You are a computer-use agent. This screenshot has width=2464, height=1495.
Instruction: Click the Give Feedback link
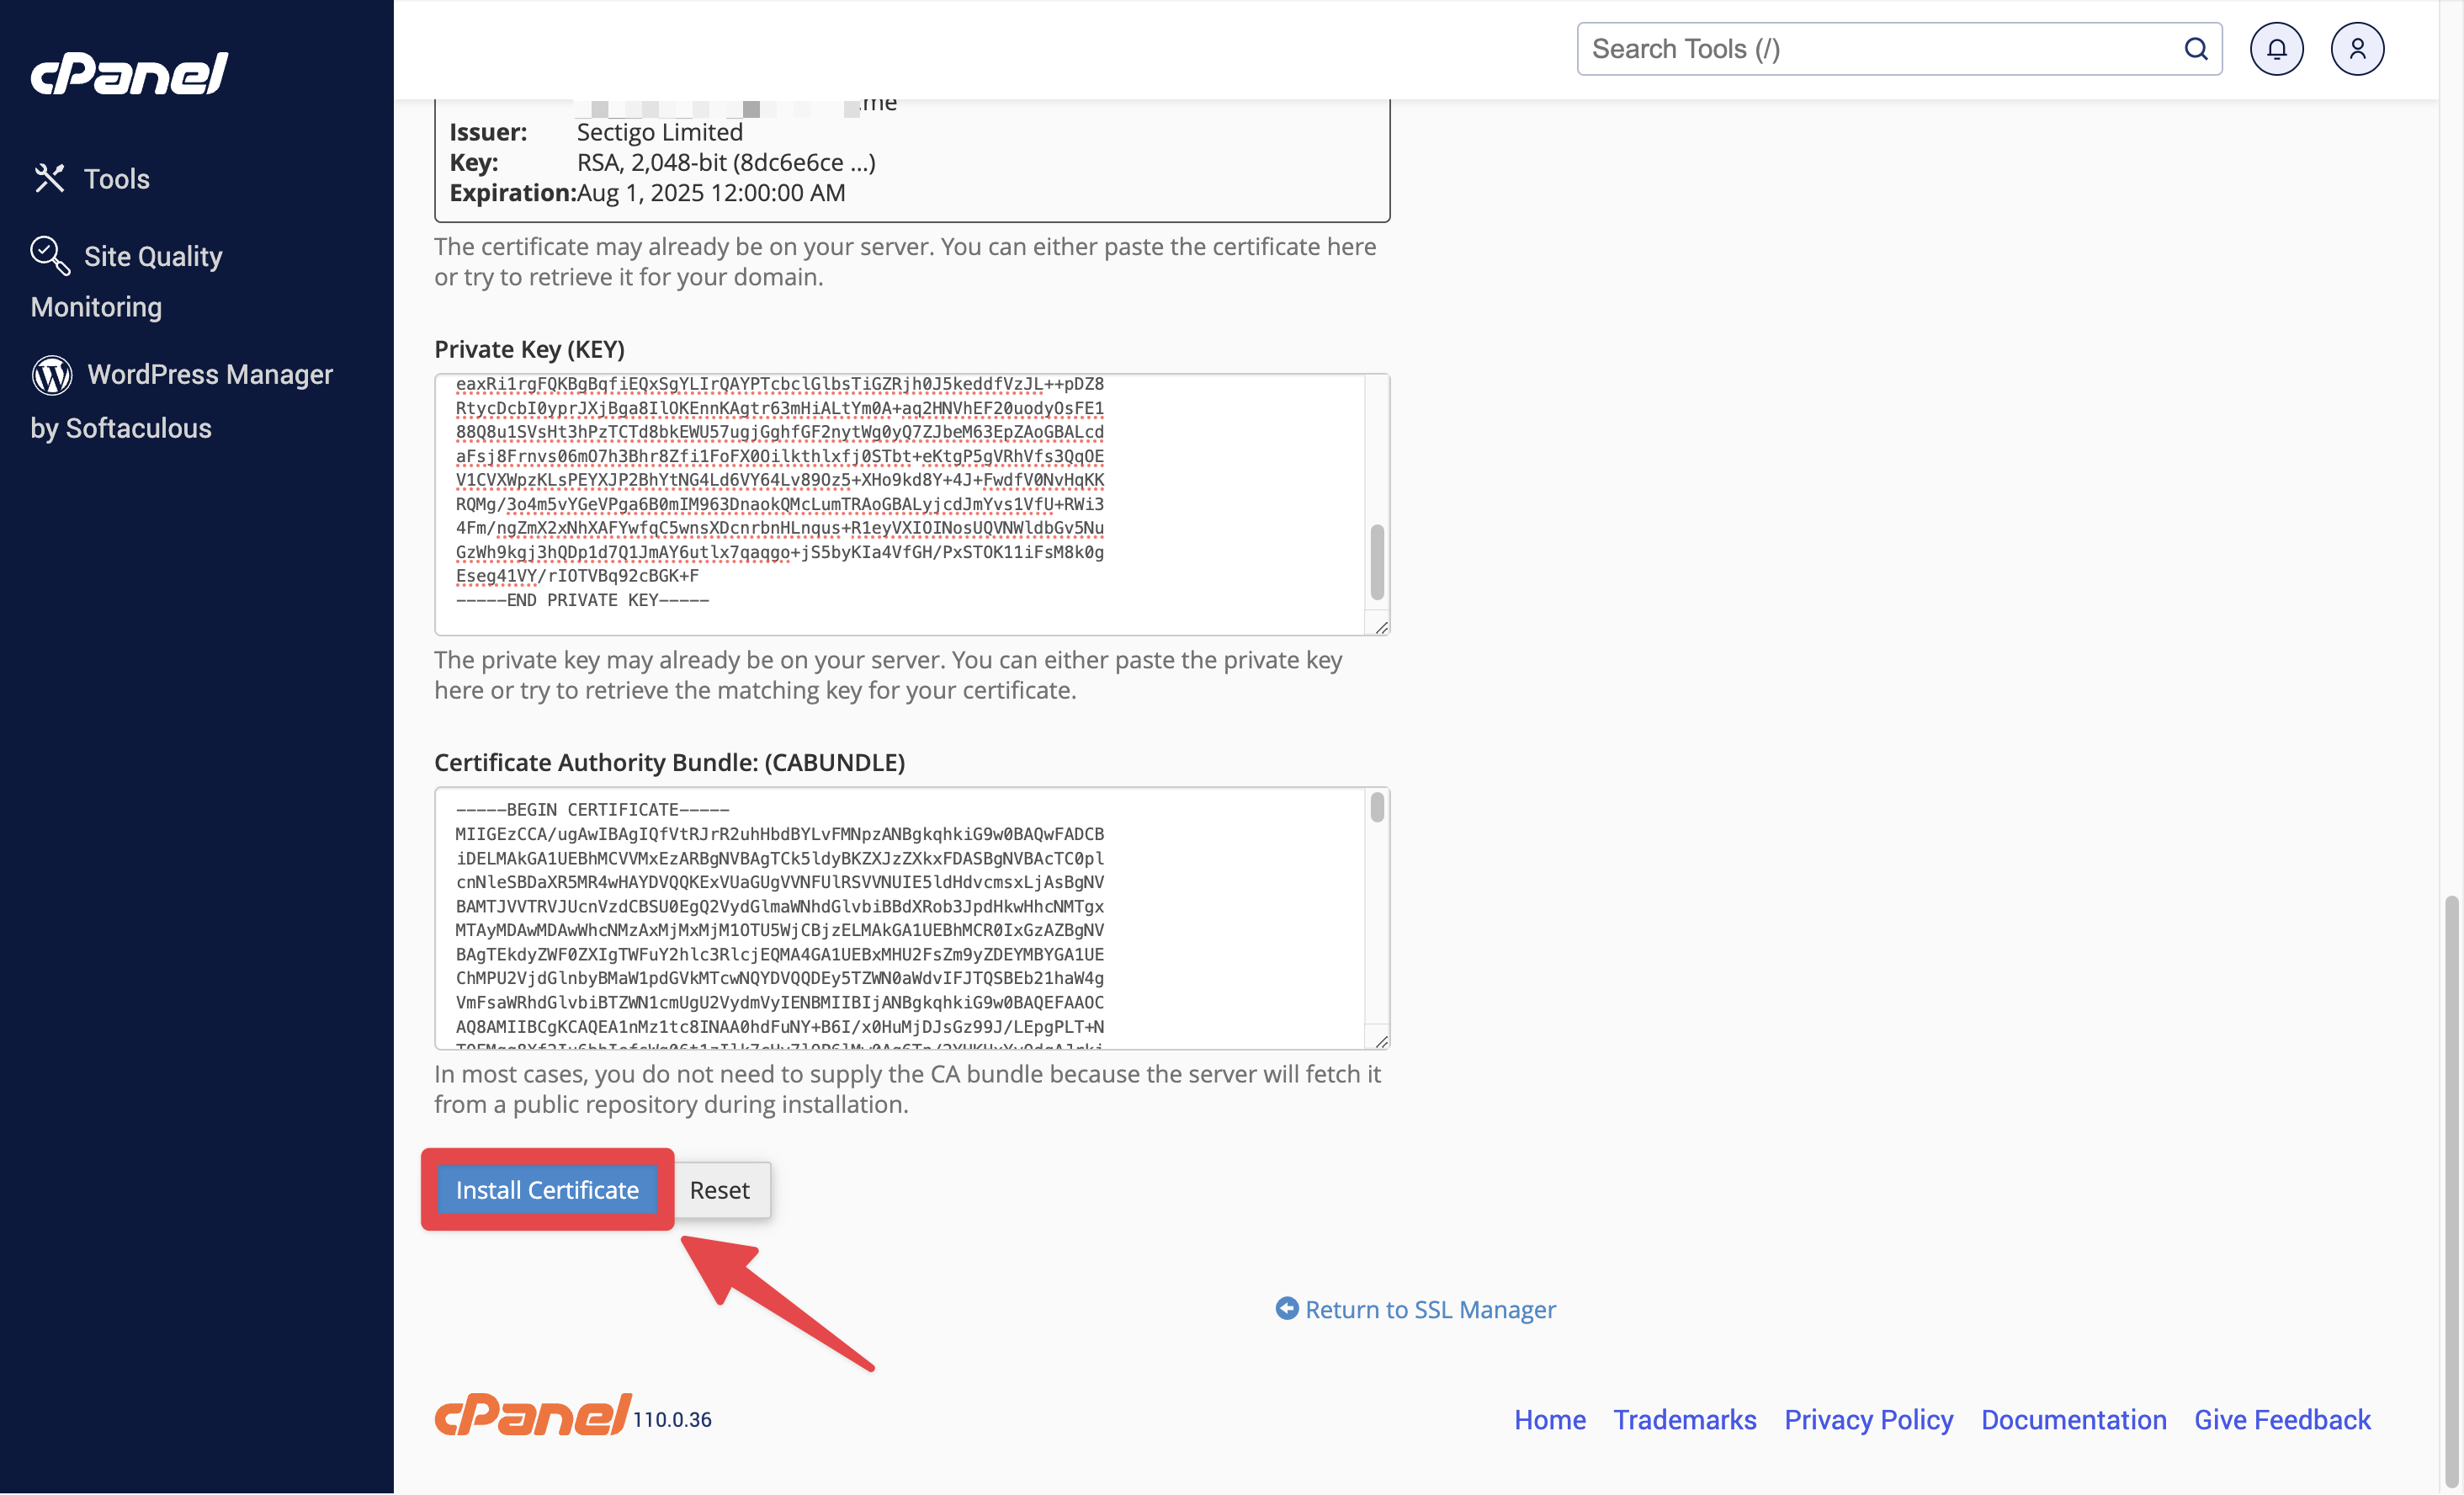pyautogui.click(x=2282, y=1419)
